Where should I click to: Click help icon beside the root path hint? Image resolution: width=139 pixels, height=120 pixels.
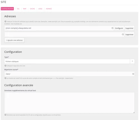5,78
